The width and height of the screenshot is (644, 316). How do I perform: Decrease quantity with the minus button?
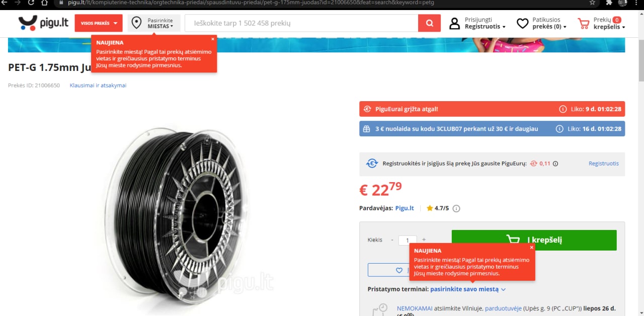[x=392, y=240]
